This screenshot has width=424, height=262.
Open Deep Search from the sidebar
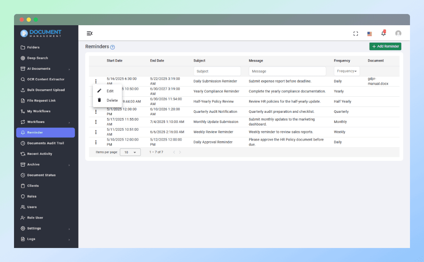(x=37, y=58)
